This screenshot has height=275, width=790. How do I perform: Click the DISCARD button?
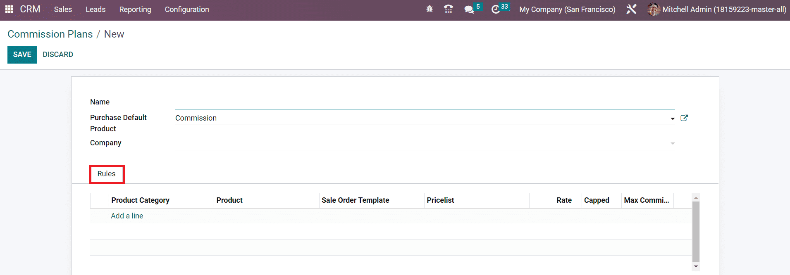click(x=58, y=55)
